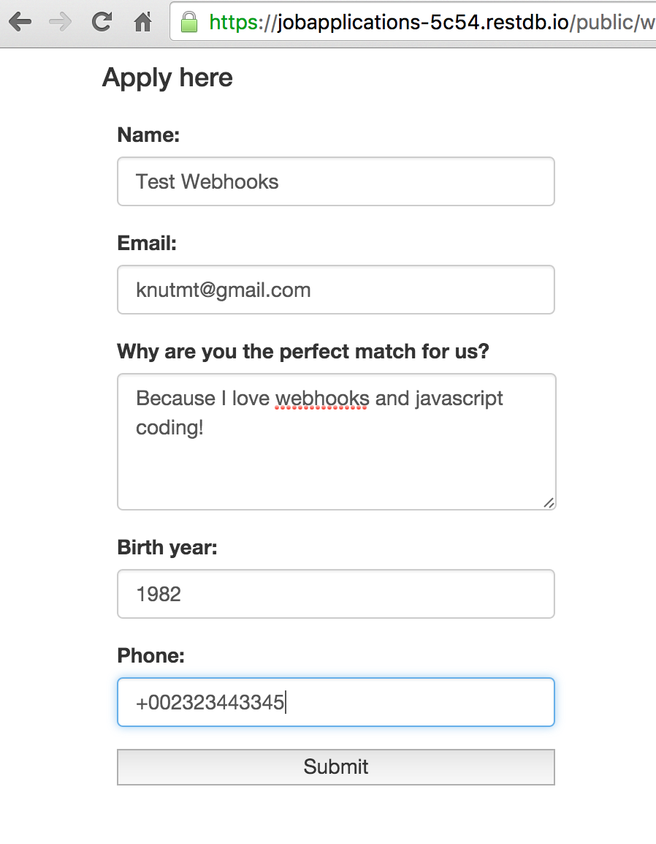Click the browser back arrow
Screen dimensions: 656x844
point(20,23)
